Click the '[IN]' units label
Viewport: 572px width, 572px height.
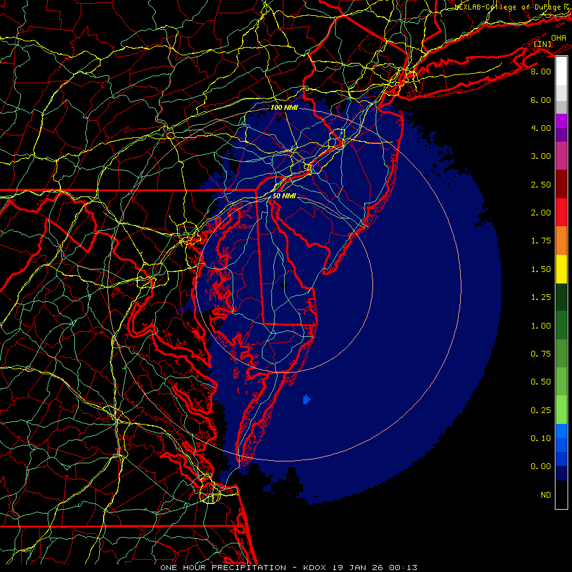pyautogui.click(x=543, y=44)
